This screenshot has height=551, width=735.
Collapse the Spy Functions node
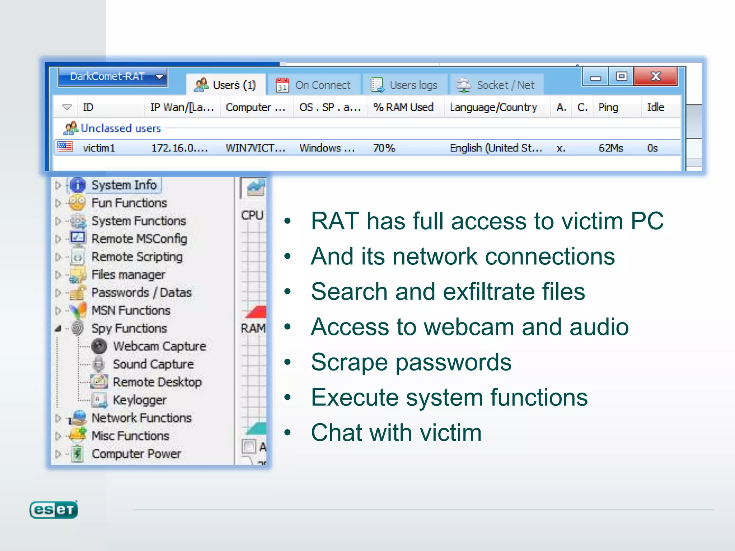58,329
